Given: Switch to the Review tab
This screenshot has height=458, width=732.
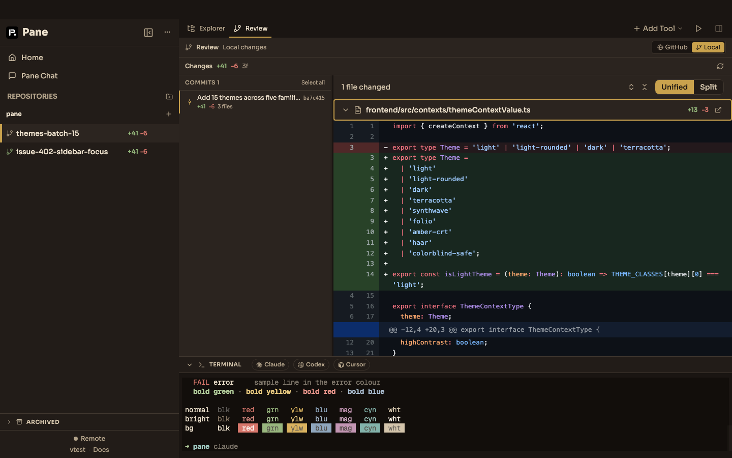Looking at the screenshot, I should (x=251, y=28).
